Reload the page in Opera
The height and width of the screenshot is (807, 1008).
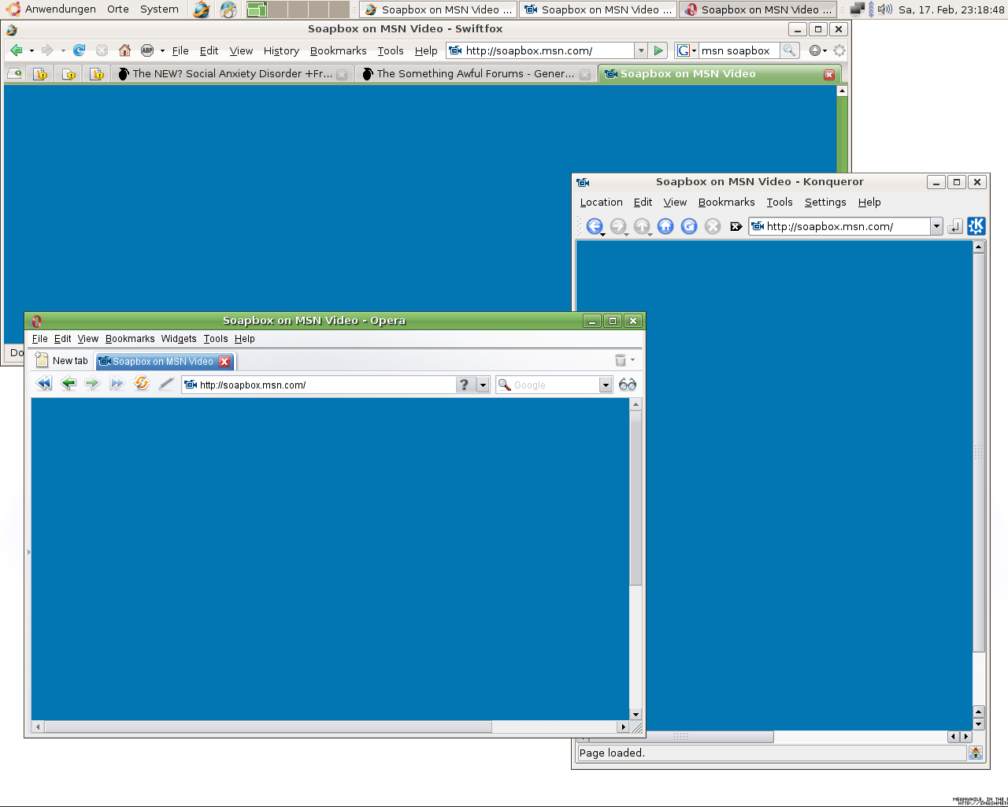pyautogui.click(x=142, y=384)
